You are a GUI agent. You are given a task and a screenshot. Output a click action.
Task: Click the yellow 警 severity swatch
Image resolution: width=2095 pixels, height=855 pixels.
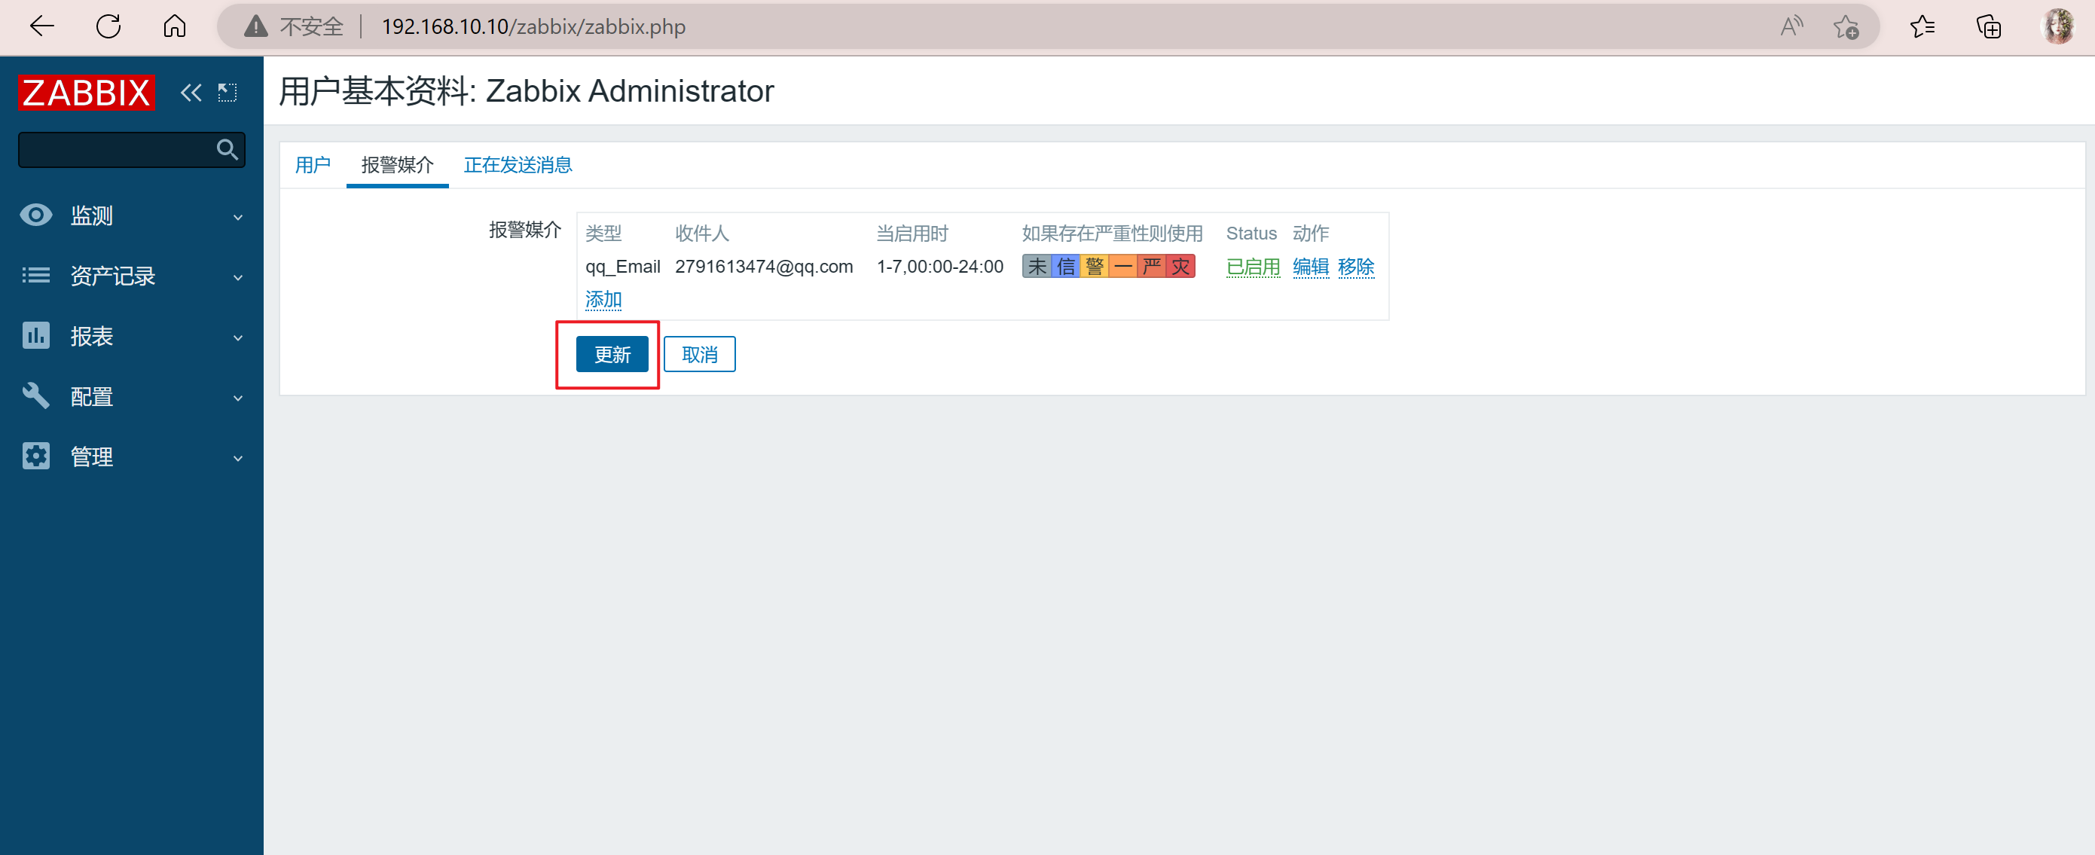coord(1095,266)
